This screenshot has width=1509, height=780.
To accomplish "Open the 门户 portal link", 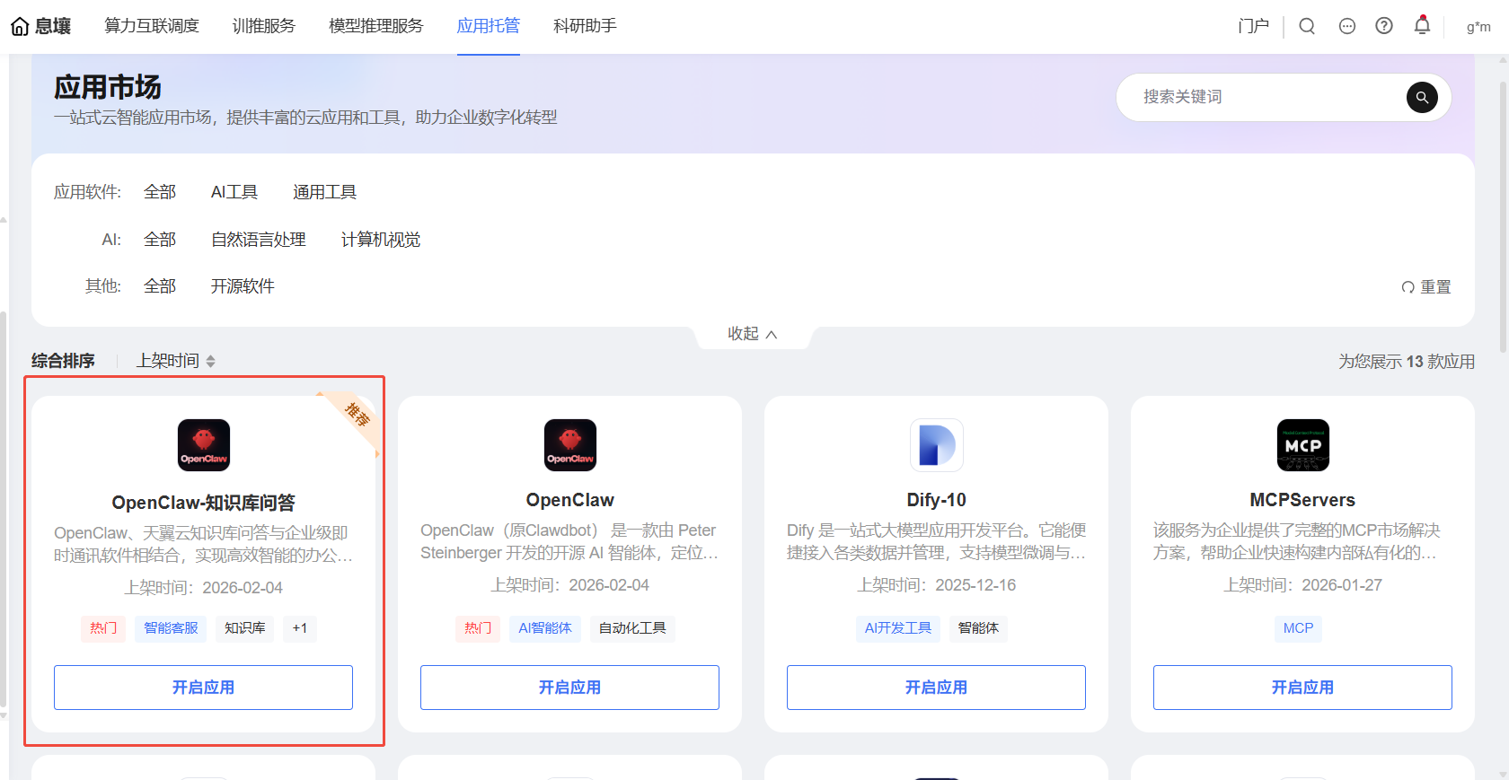I will (x=1254, y=26).
